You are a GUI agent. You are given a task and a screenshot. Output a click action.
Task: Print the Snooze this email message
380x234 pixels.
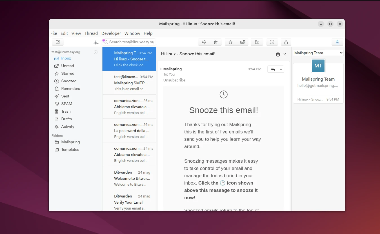(x=278, y=54)
